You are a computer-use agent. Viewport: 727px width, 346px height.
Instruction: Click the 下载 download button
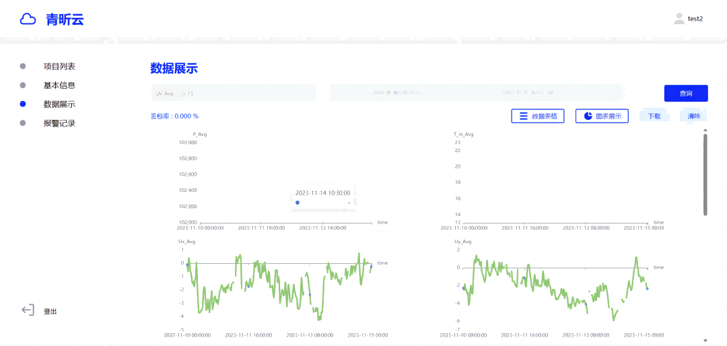click(x=654, y=116)
